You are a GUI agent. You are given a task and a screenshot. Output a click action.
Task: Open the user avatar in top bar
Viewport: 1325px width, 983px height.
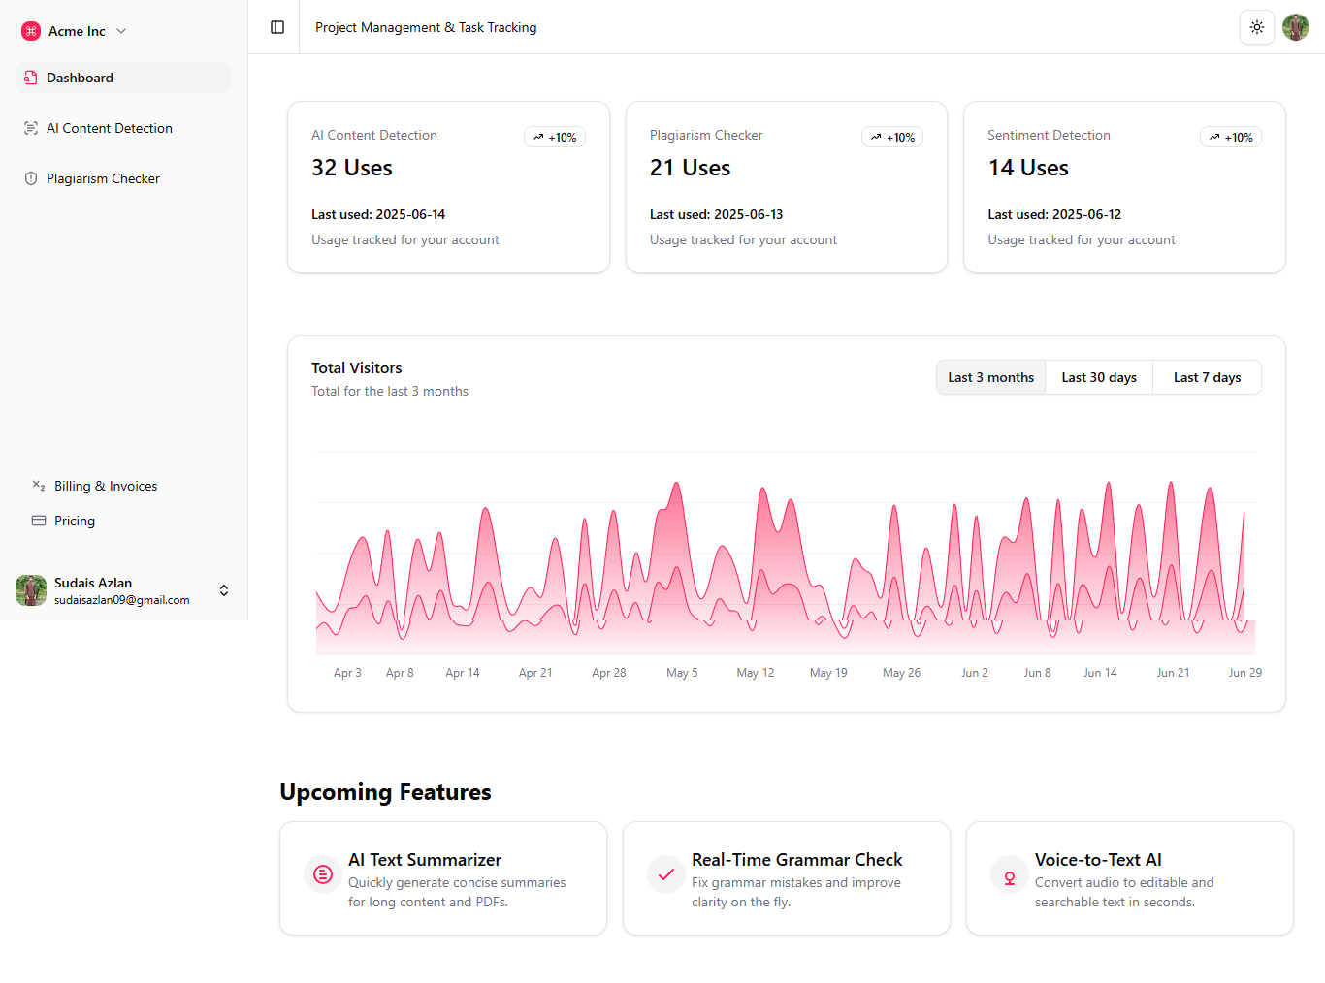click(x=1295, y=27)
